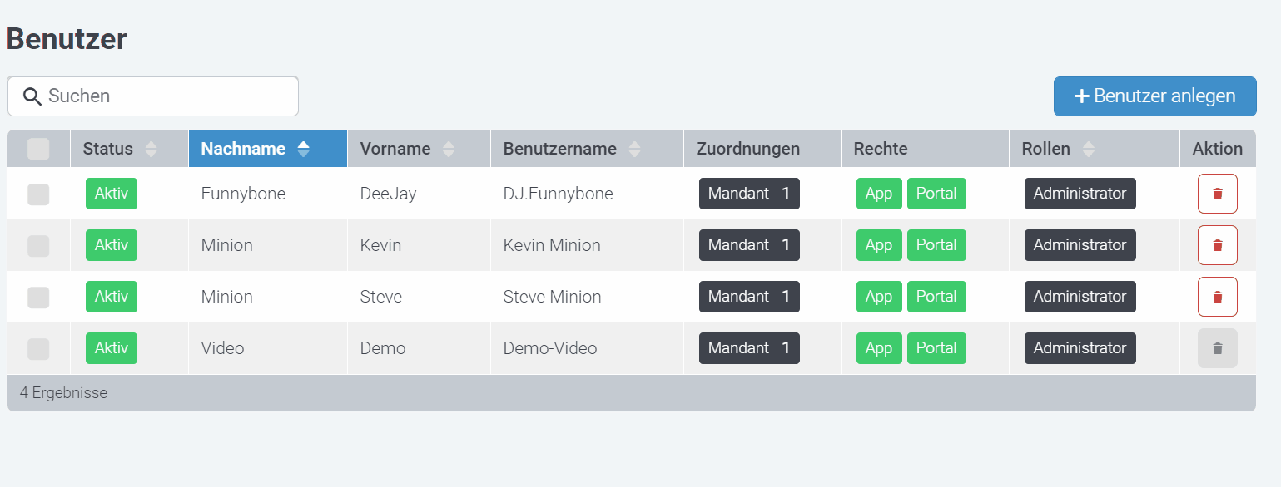1281x487 pixels.
Task: Sort table by Benutzername arrows
Action: point(635,150)
